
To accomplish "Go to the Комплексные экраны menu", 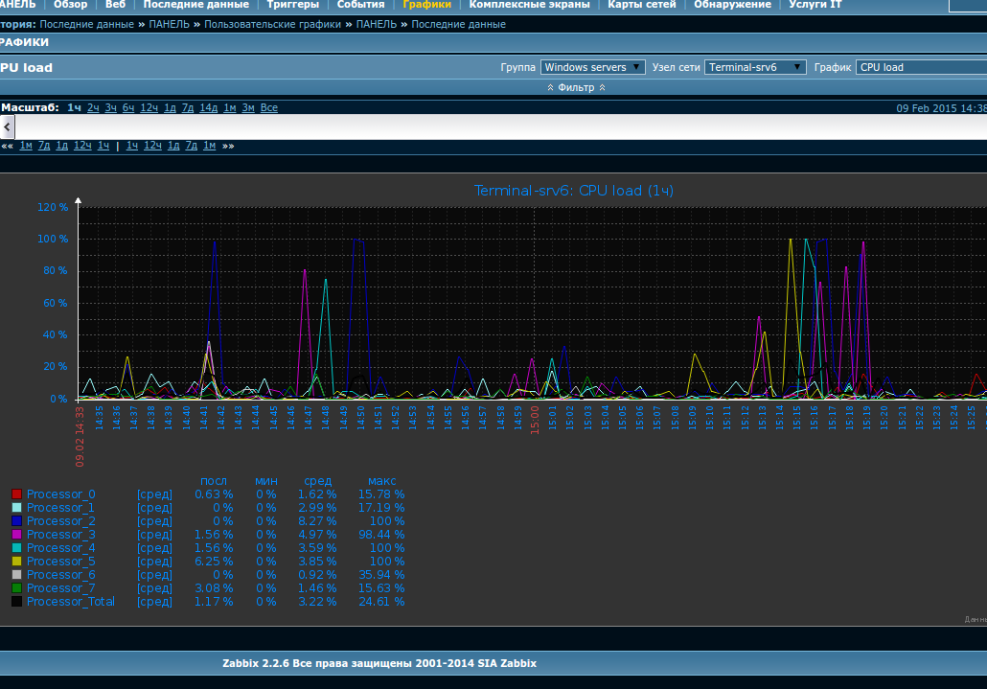I will [530, 5].
